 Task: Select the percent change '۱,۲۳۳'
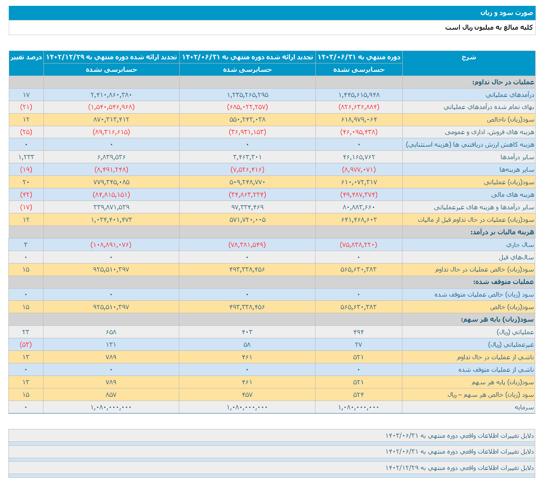click(26, 157)
